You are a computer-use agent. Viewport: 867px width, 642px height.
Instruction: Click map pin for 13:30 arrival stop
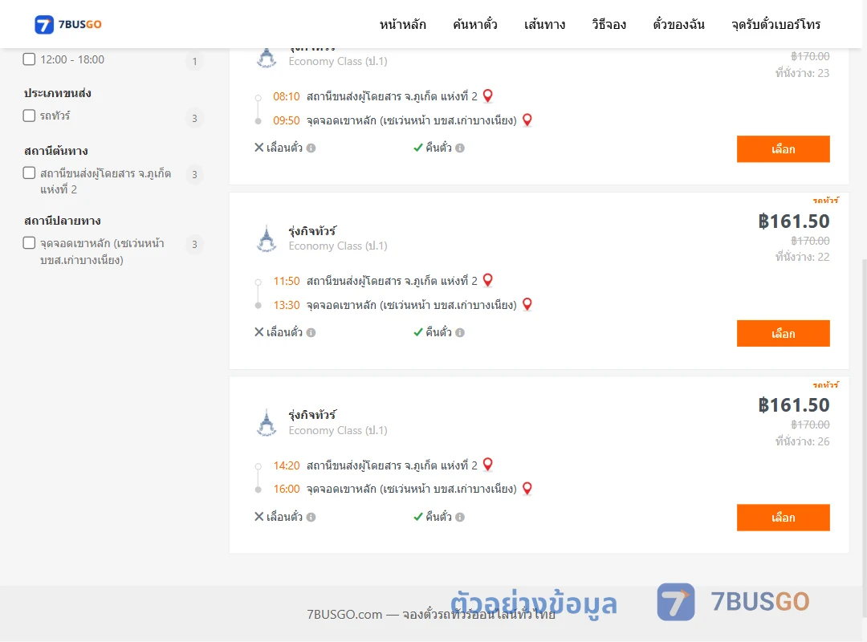(527, 305)
